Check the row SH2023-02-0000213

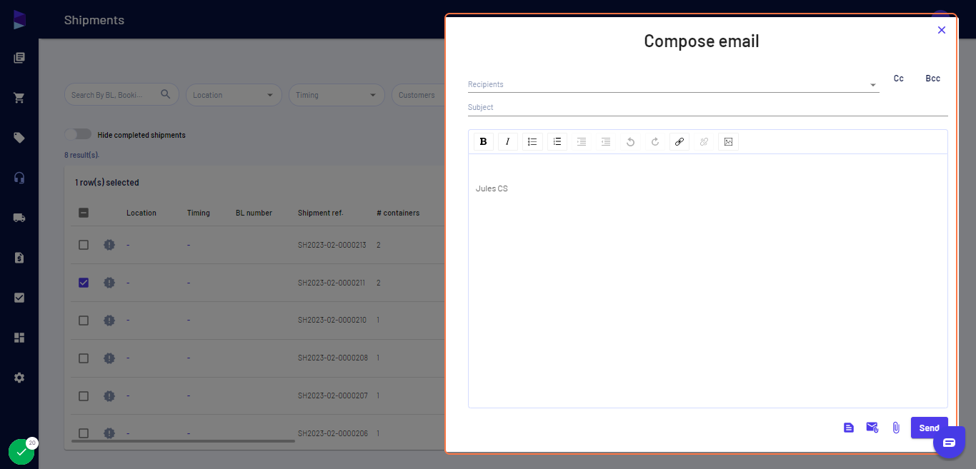pos(84,245)
